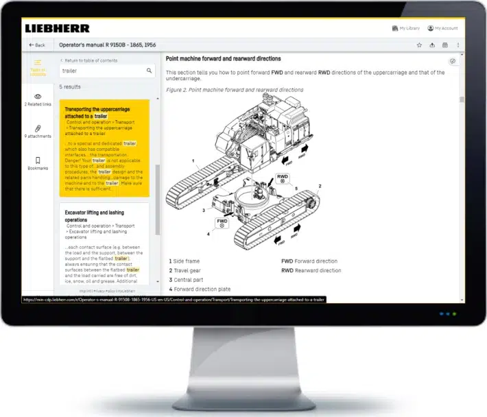
Task: Star this manual as favorite
Action: 419,45
